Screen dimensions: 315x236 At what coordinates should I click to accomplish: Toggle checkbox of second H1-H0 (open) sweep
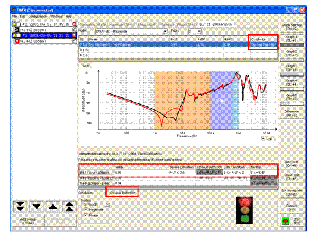74,41
